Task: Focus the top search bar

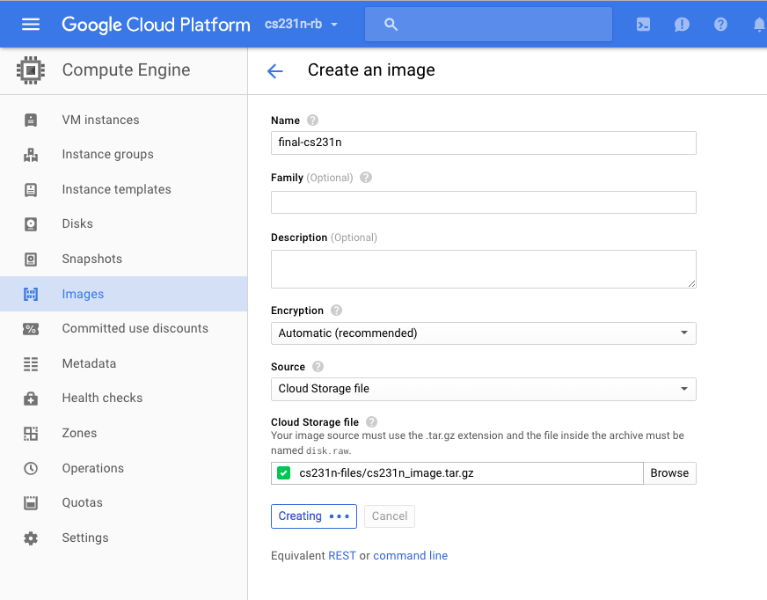Action: pos(488,25)
